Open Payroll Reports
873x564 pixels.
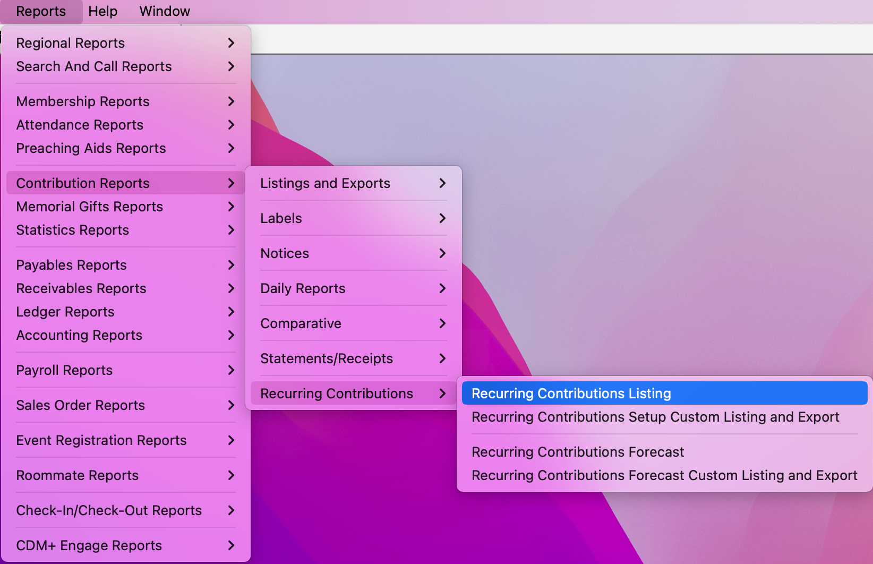click(x=64, y=370)
